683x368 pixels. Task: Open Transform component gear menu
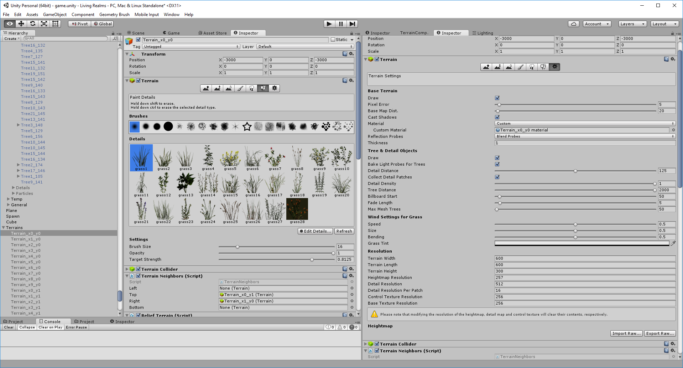(x=351, y=54)
